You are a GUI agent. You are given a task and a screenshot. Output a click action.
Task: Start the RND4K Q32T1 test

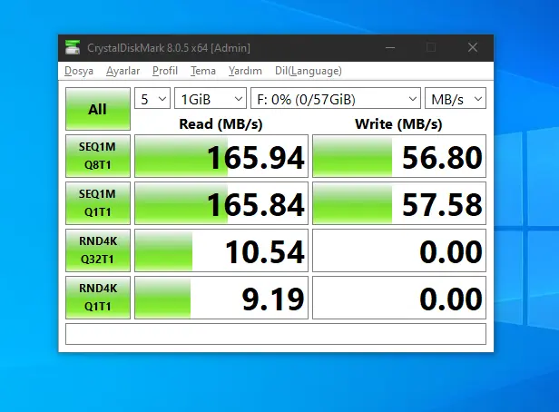coord(98,250)
